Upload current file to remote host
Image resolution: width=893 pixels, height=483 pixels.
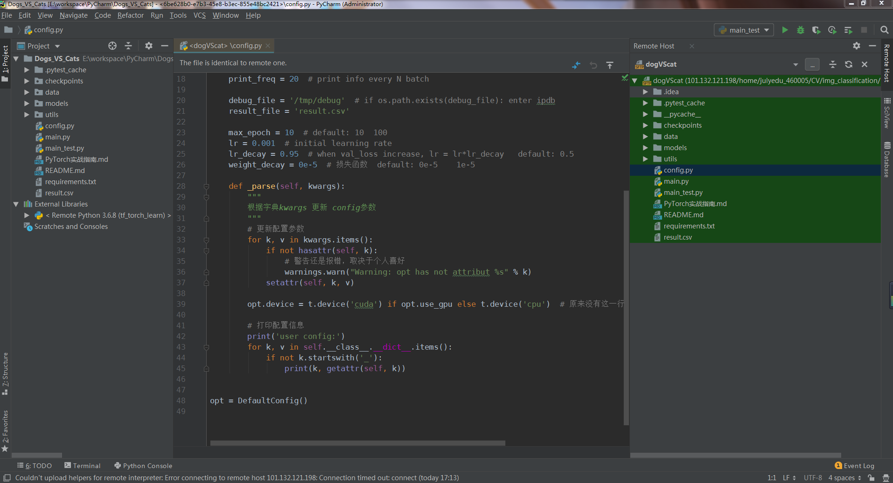610,65
